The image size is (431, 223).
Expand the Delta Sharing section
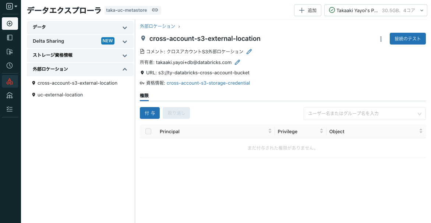pos(80,41)
